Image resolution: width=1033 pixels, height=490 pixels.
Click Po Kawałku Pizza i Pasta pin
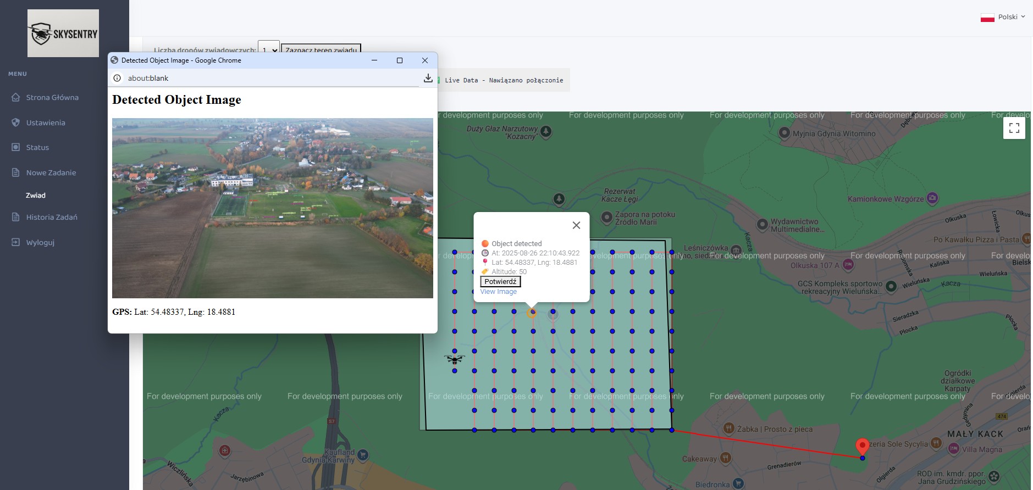pos(1026,239)
